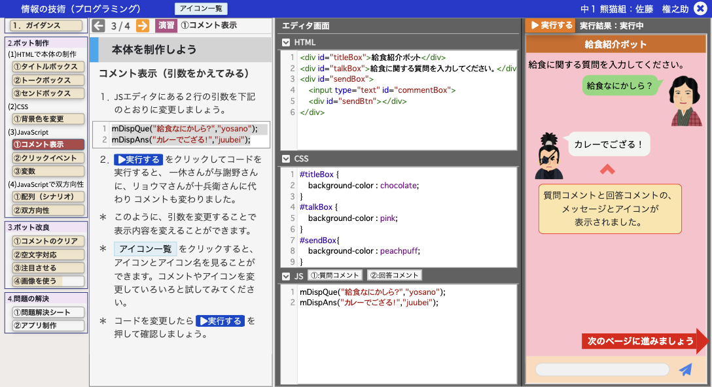Click the chat message input field
This screenshot has width=712, height=387.
click(x=602, y=369)
